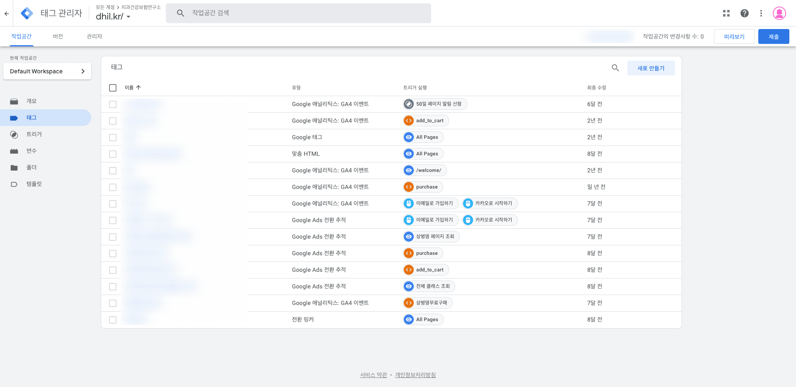796x387 pixels.
Task: Toggle the select-all tags checkbox
Action: coord(113,88)
